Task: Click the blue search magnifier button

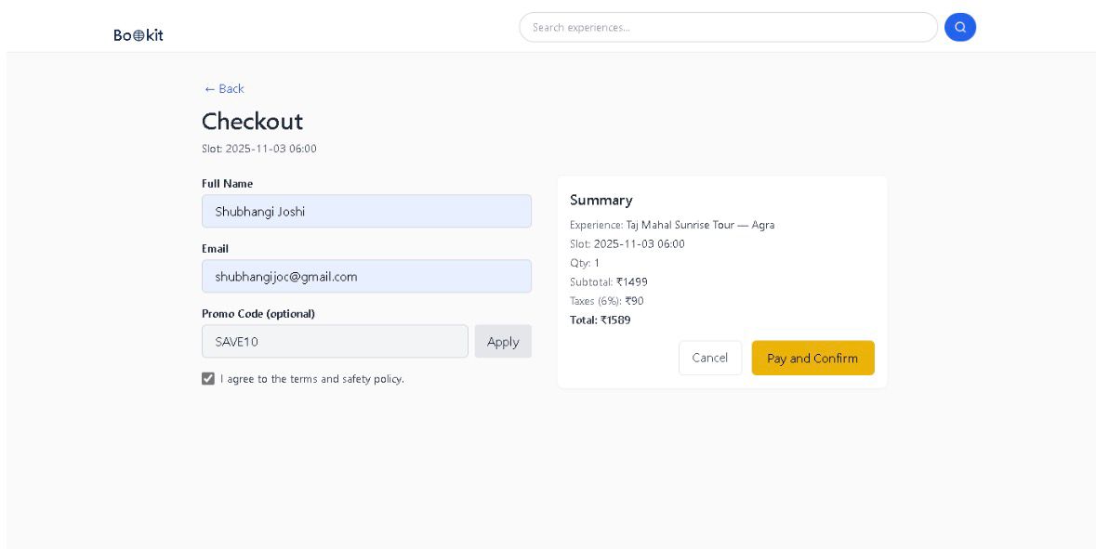Action: pyautogui.click(x=959, y=27)
